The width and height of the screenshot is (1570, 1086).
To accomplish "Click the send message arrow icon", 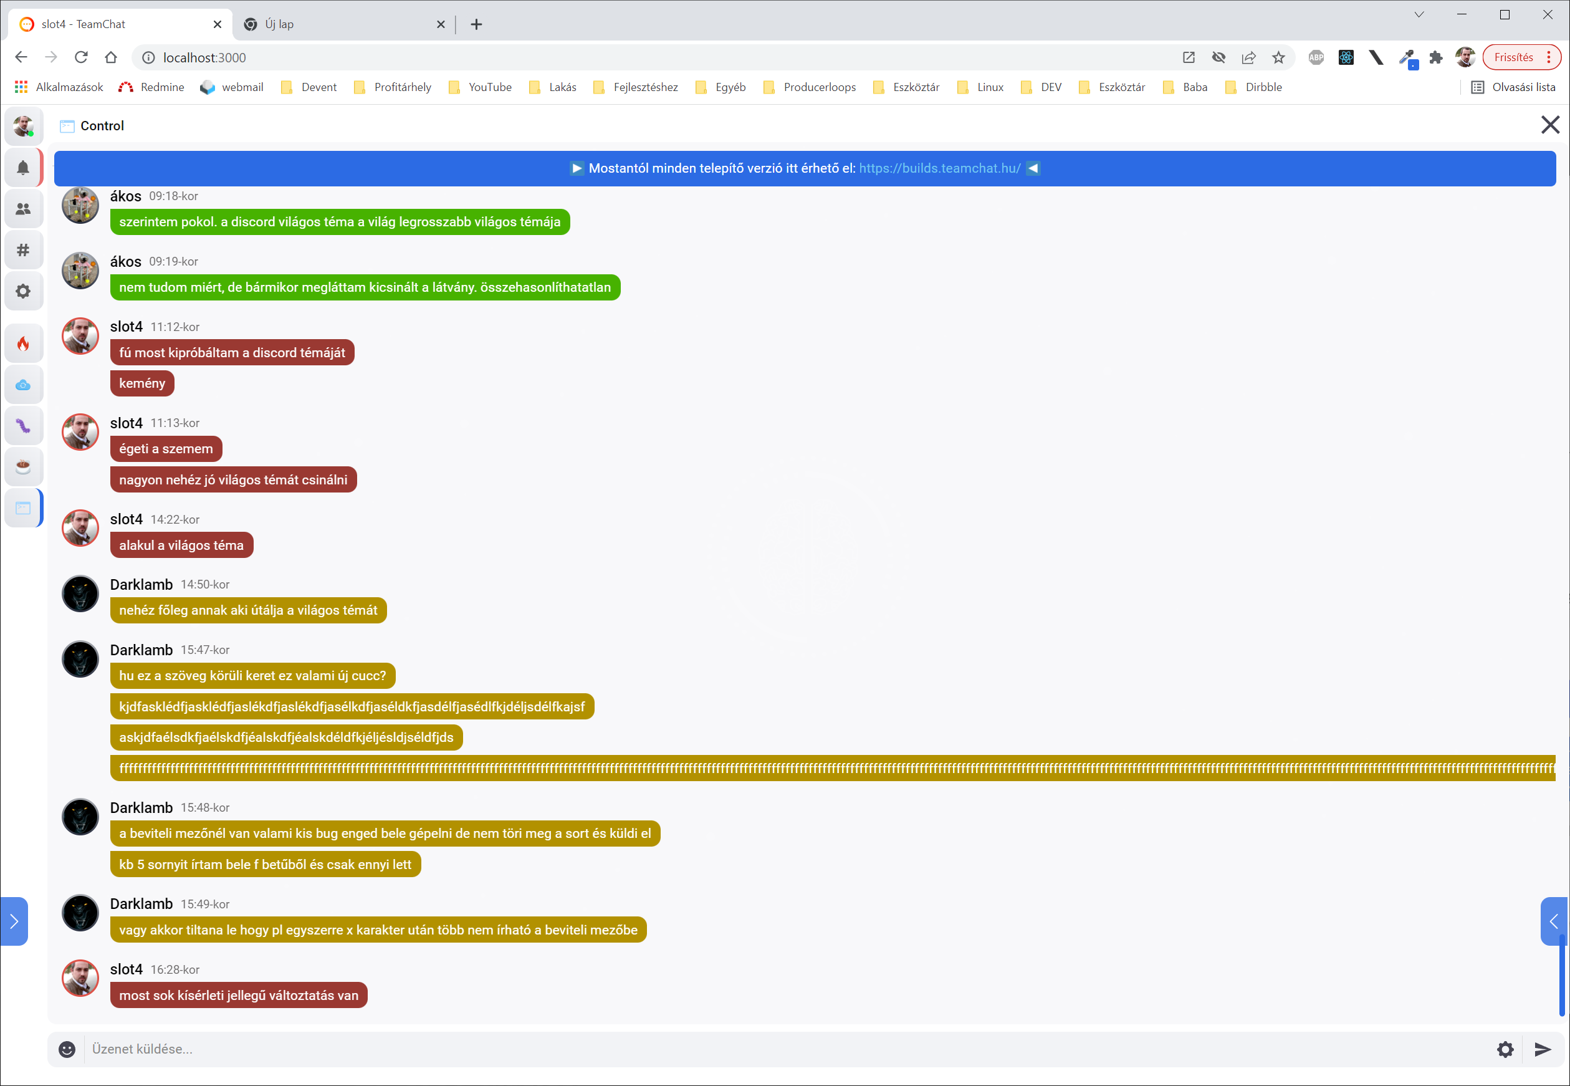I will tap(1542, 1049).
